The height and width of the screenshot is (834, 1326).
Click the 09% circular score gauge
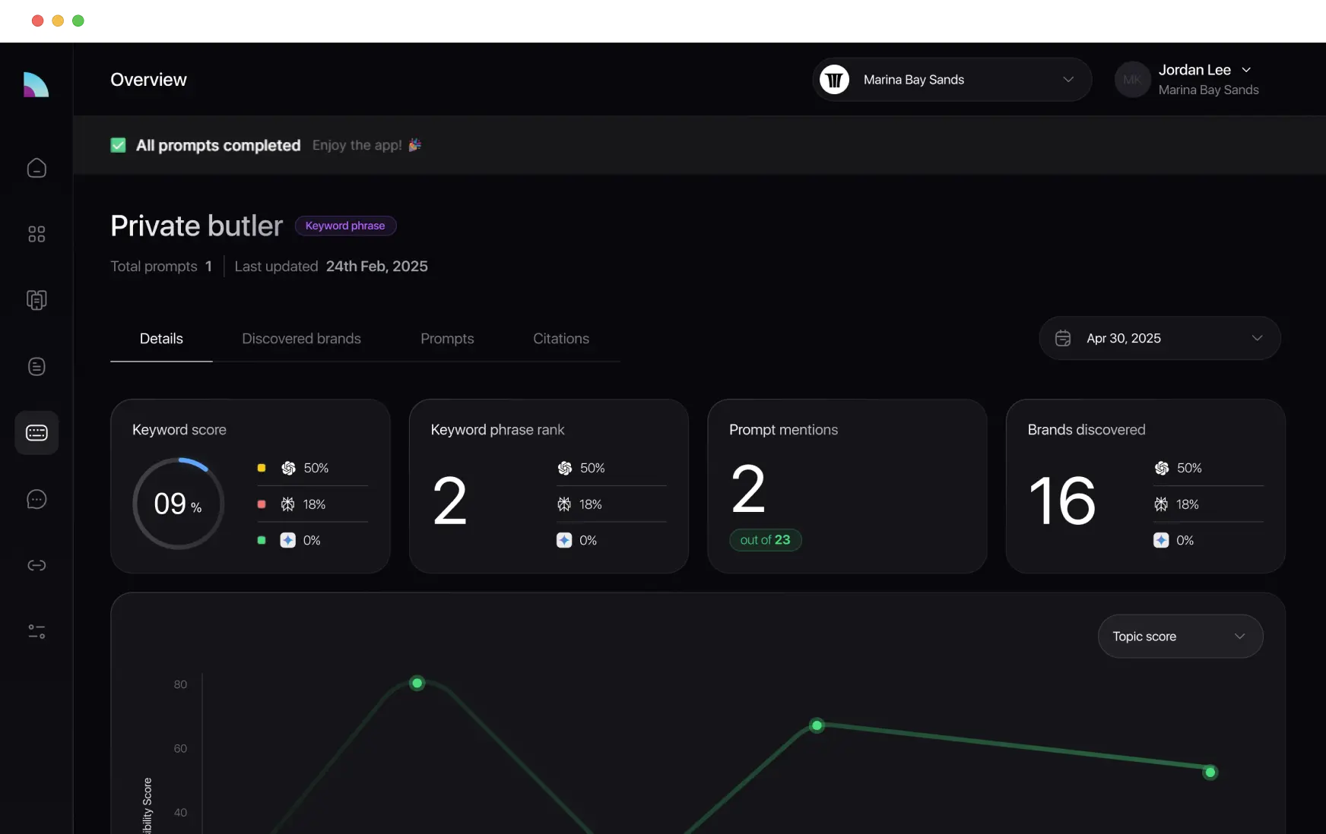click(x=179, y=504)
